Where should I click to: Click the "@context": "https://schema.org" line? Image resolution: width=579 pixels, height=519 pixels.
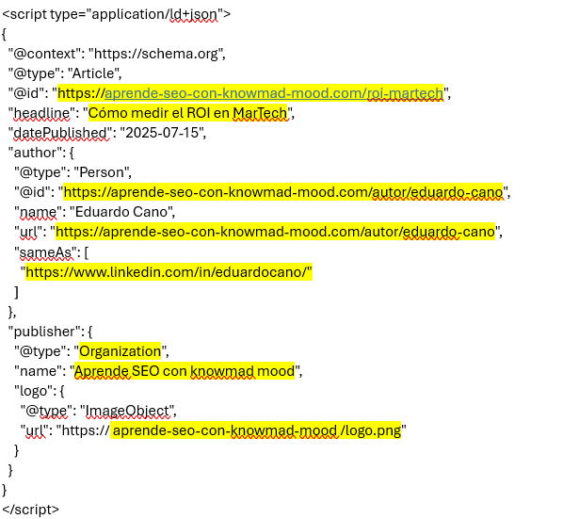tap(117, 54)
